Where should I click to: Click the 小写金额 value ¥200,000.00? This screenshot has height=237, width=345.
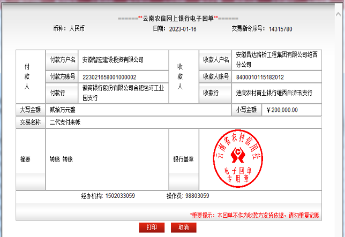click(x=282, y=110)
